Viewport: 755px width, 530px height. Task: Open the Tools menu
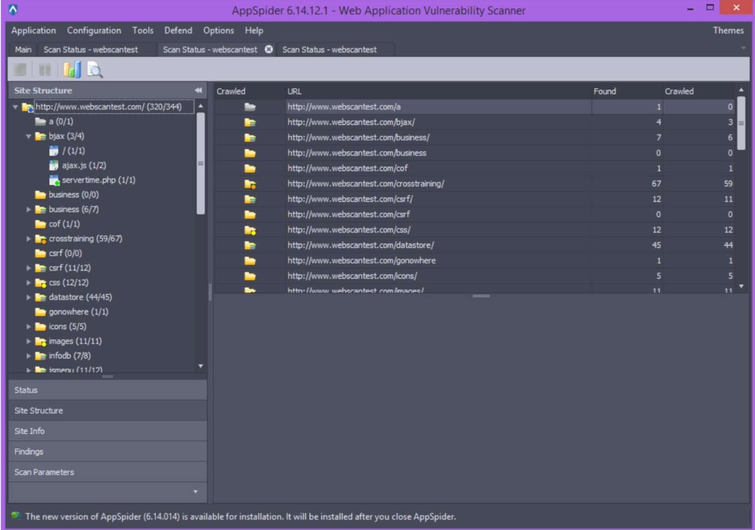(x=143, y=31)
